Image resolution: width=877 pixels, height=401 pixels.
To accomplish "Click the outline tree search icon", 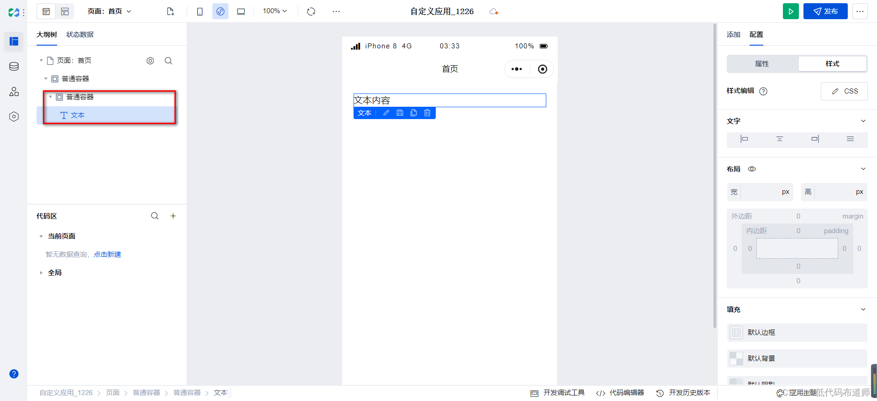I will pos(169,61).
